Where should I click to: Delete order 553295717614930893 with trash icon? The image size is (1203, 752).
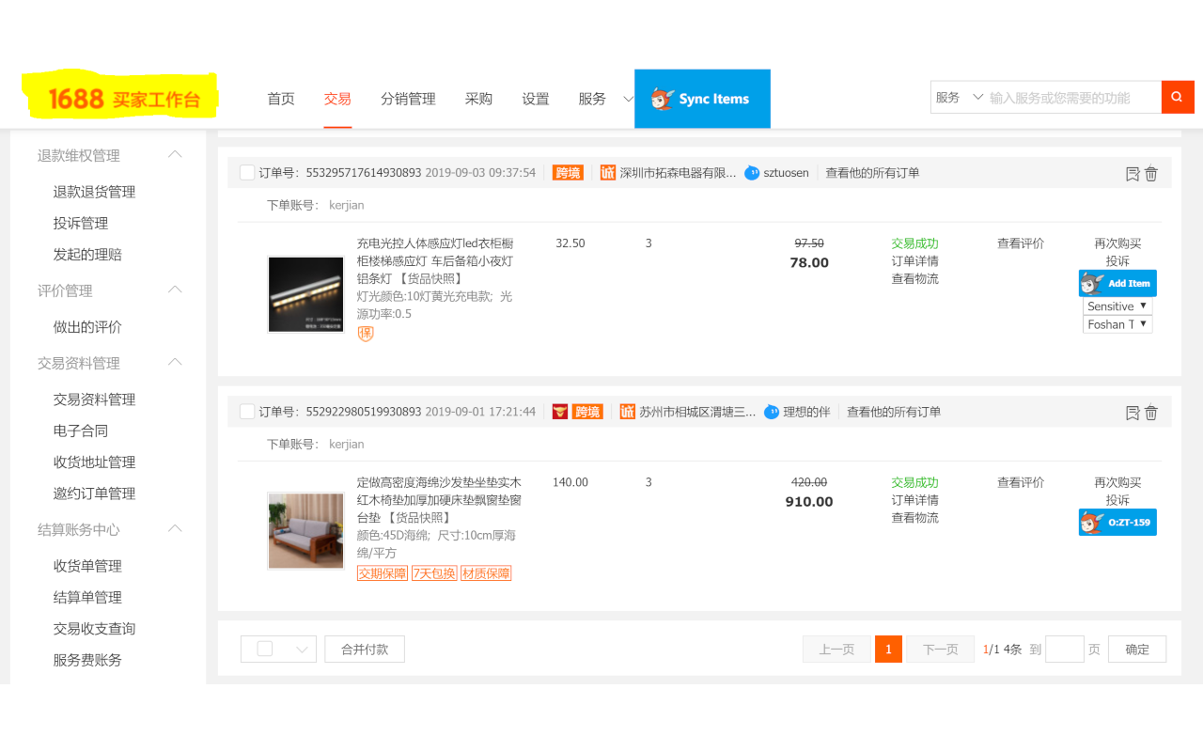pos(1151,173)
